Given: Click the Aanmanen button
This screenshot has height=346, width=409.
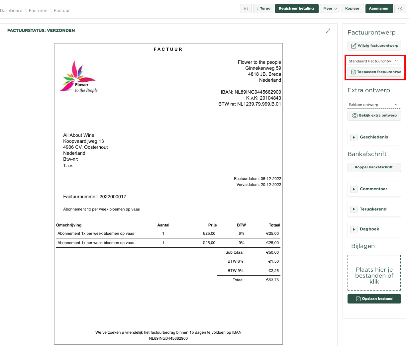Looking at the screenshot, I should (379, 9).
